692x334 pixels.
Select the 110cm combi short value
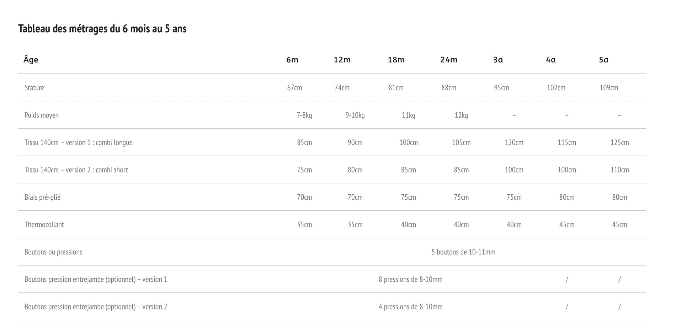pos(619,170)
